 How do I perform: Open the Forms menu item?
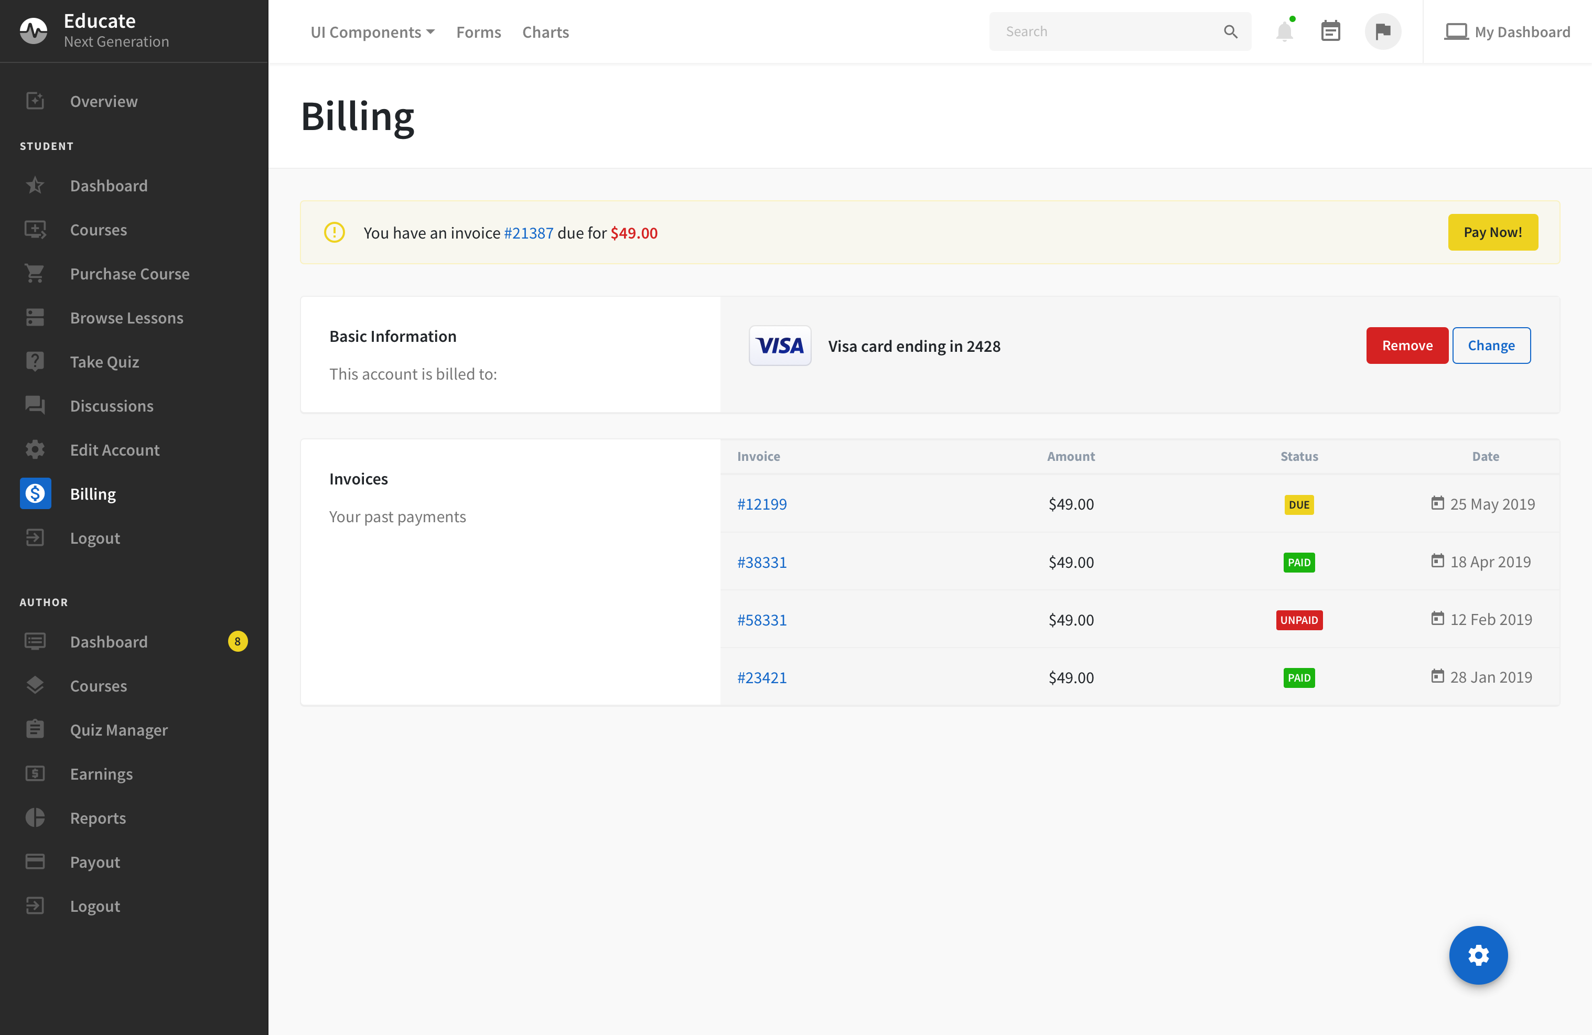tap(478, 32)
